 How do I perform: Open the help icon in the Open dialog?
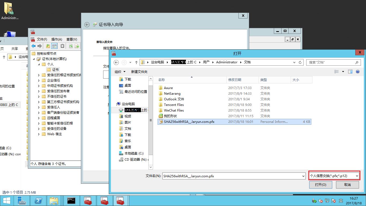(357, 72)
